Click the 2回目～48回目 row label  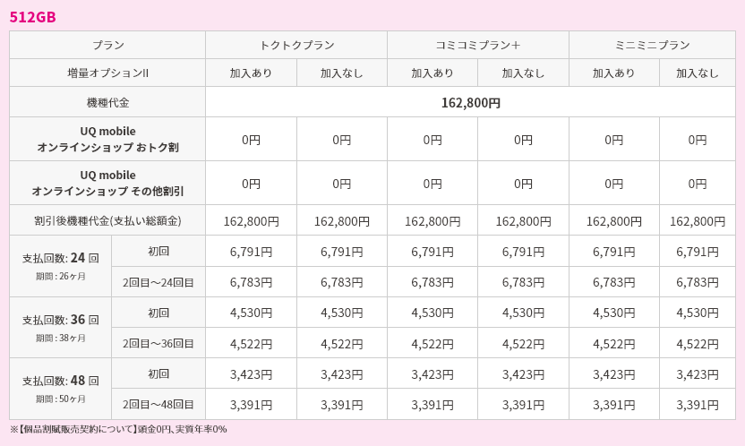[158, 404]
